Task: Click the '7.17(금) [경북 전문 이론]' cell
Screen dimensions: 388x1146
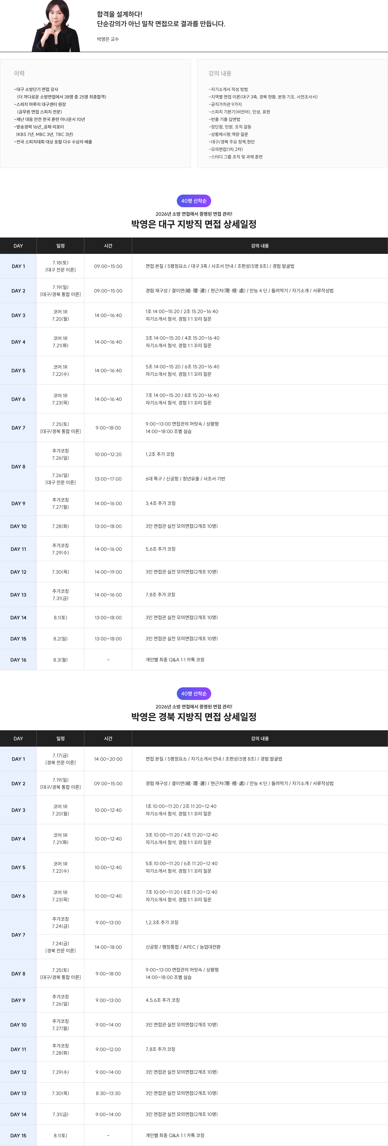Action: (61, 759)
